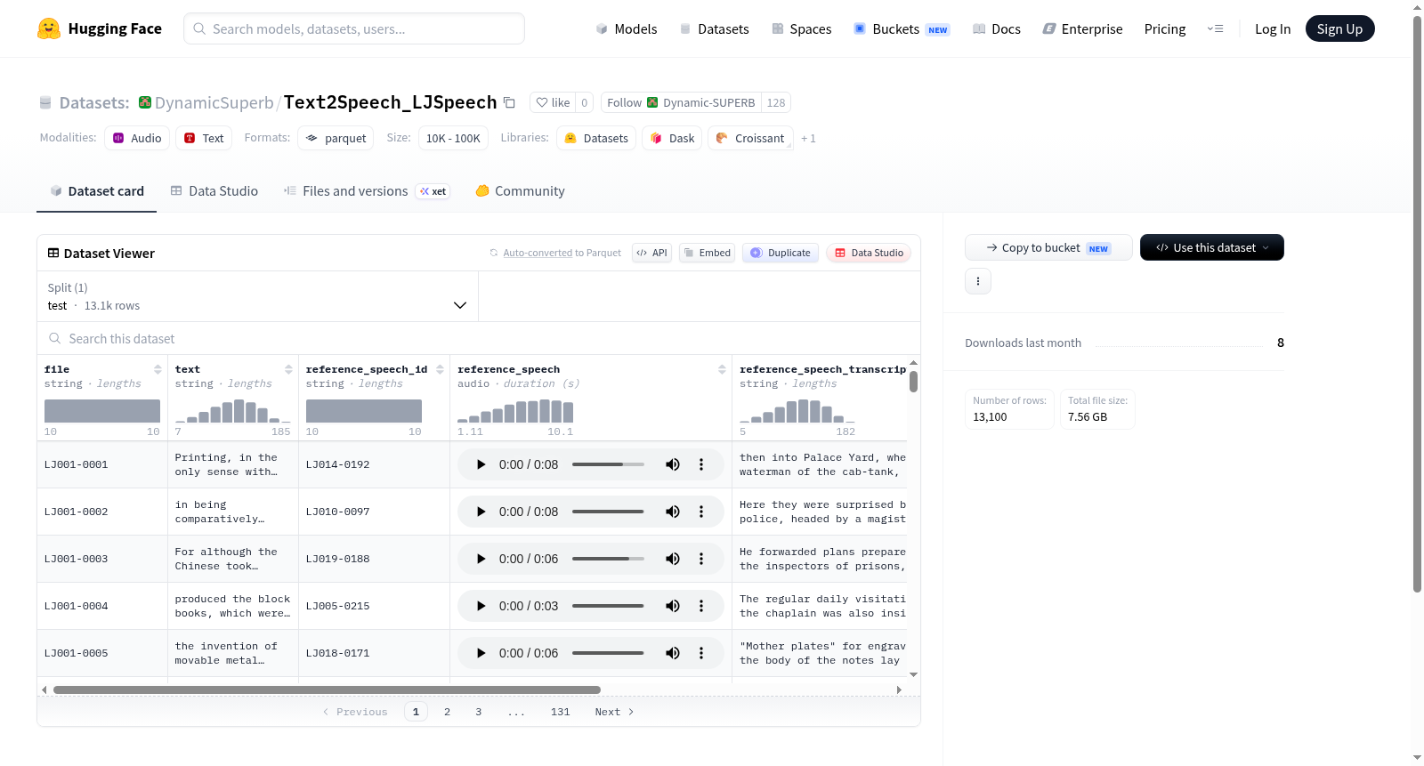The image size is (1424, 766).
Task: Show additional libraries with +1
Action: 808,138
